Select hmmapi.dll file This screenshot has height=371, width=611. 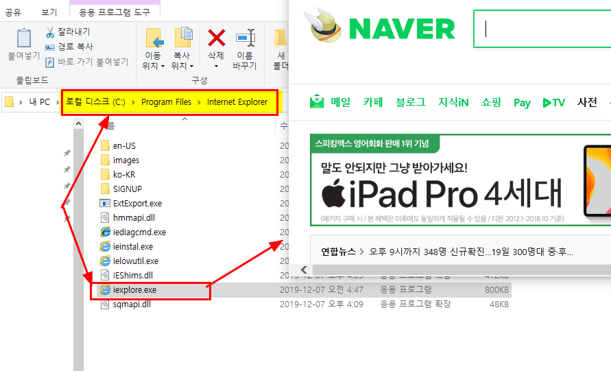coord(134,218)
